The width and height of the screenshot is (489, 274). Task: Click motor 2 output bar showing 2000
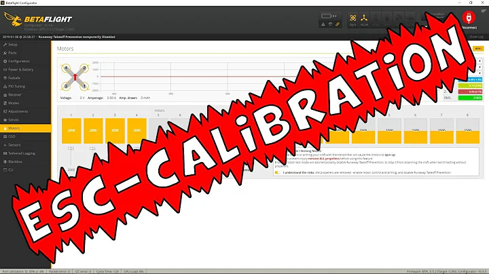pos(93,131)
